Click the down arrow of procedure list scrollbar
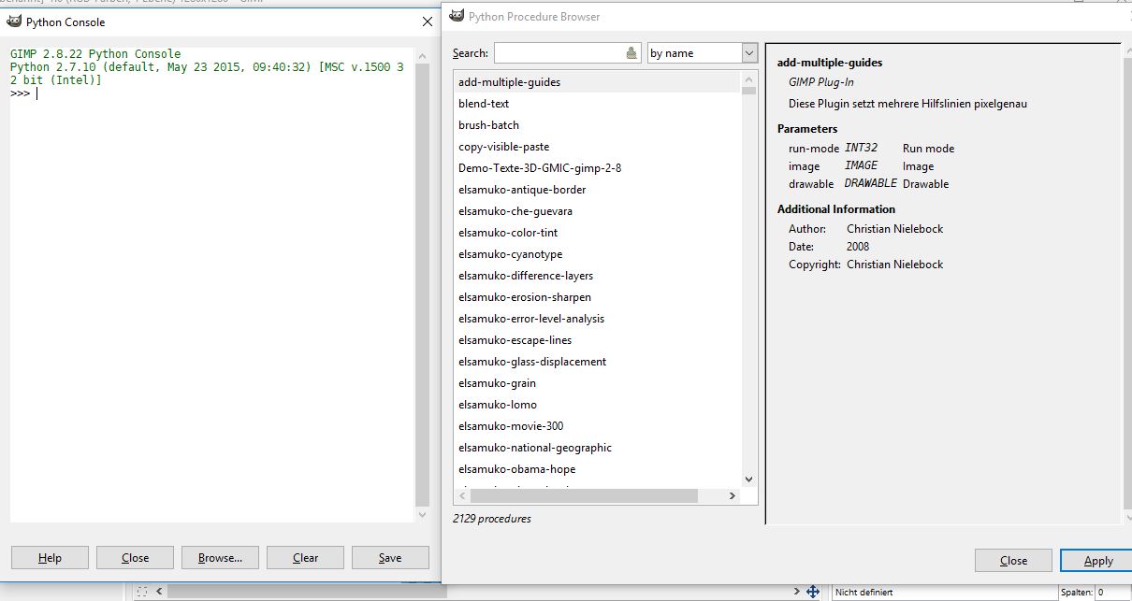Viewport: 1132px width, 601px height. pos(748,479)
